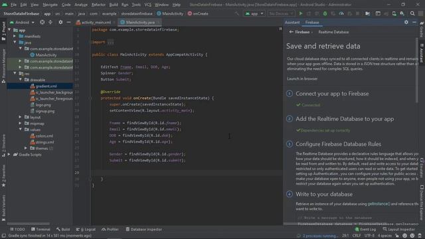Open the VCS menu
The image size is (425, 239).
[147, 5]
